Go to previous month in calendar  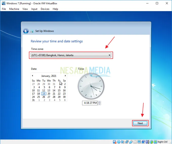(32, 76)
